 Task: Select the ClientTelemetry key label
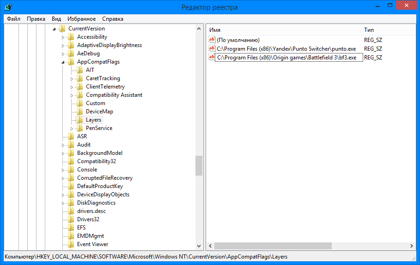point(105,87)
